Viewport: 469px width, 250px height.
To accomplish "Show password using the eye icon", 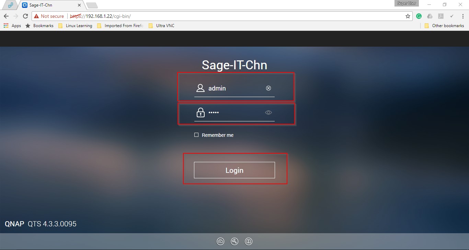I will tap(268, 112).
